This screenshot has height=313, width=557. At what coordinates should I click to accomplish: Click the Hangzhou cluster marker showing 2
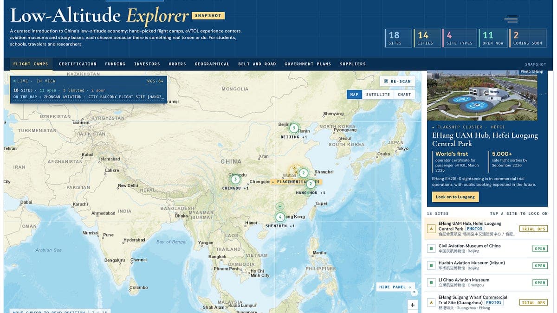click(x=311, y=184)
